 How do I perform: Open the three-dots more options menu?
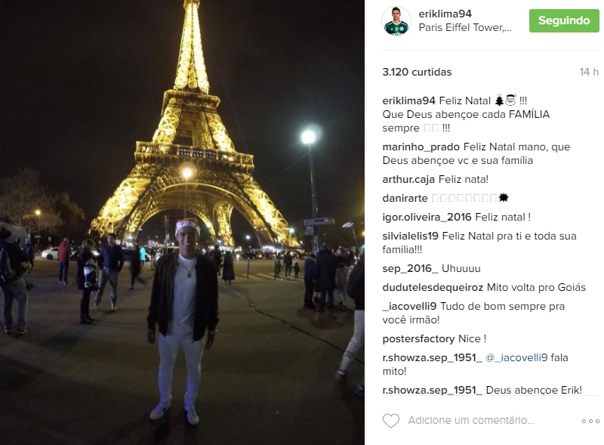click(x=590, y=421)
